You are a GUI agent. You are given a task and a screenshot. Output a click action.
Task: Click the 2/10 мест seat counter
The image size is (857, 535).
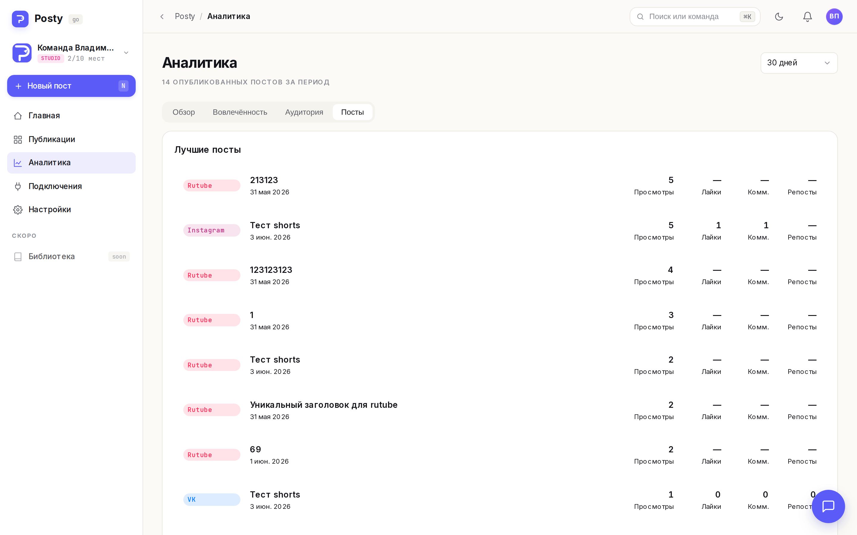pyautogui.click(x=86, y=58)
